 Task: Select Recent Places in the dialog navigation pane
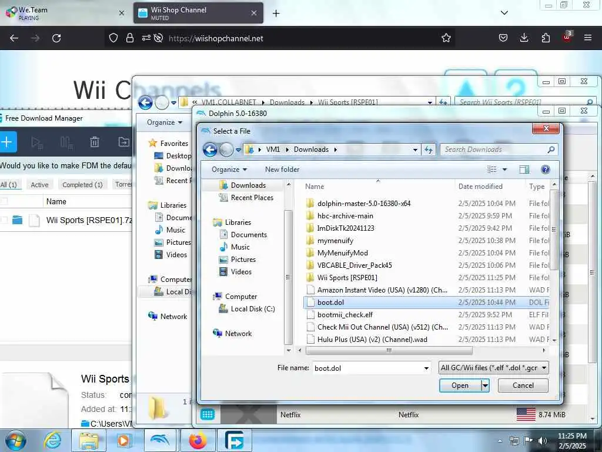pyautogui.click(x=252, y=198)
